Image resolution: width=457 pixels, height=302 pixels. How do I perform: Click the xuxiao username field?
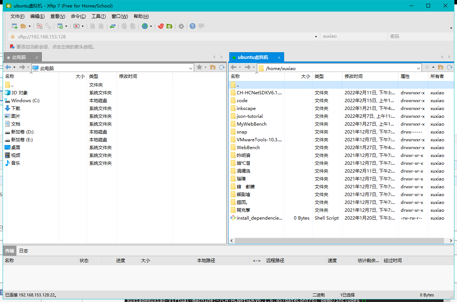pyautogui.click(x=353, y=37)
